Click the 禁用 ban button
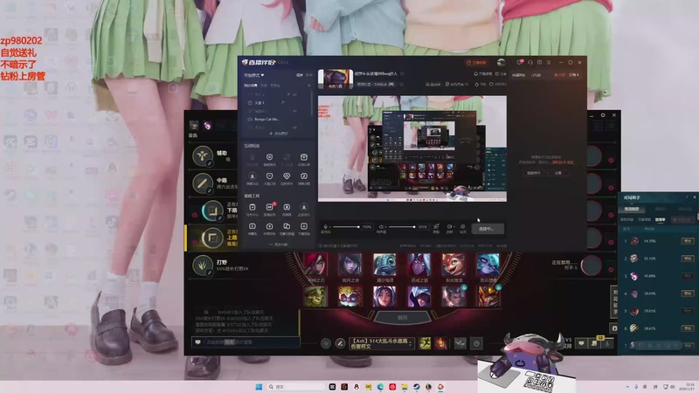The image size is (699, 393). tap(402, 318)
